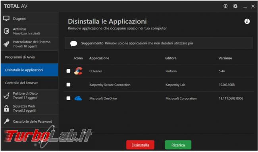
Task: Select Disinstalla le Applicazioni sidebar item
Action: click(29, 70)
